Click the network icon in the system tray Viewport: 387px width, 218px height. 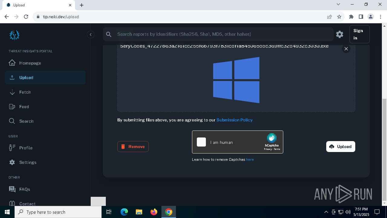[341, 212]
